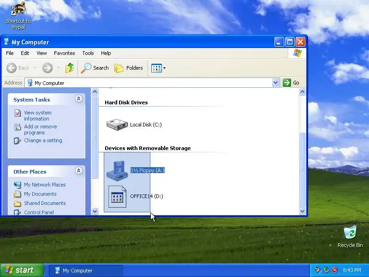Click Change a setting link
Viewport: 369px width, 277px height.
43,140
